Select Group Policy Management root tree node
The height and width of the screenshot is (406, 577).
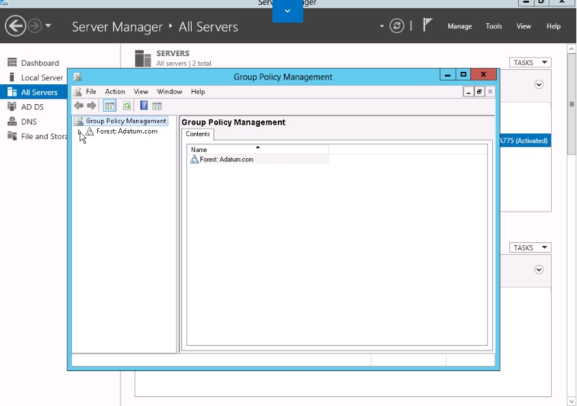126,121
